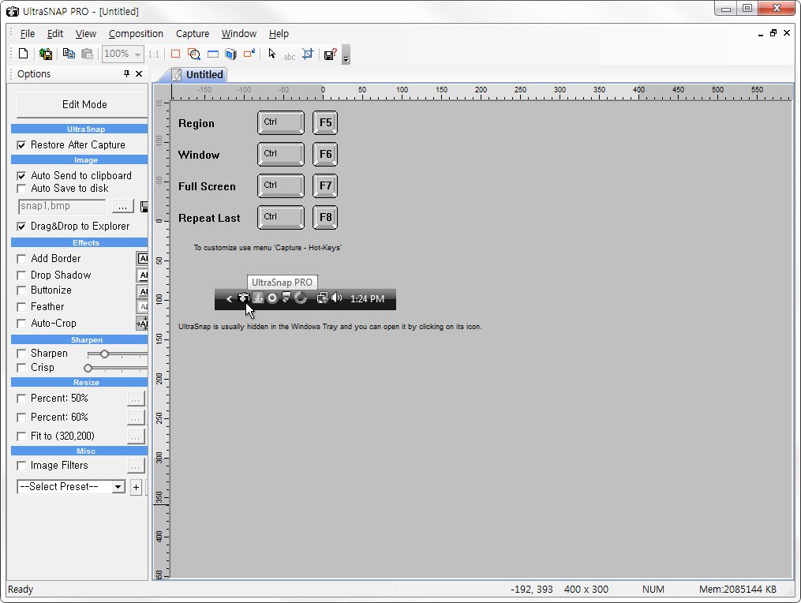Tick the Drop Shadow checkbox
801x603 pixels.
coord(21,275)
